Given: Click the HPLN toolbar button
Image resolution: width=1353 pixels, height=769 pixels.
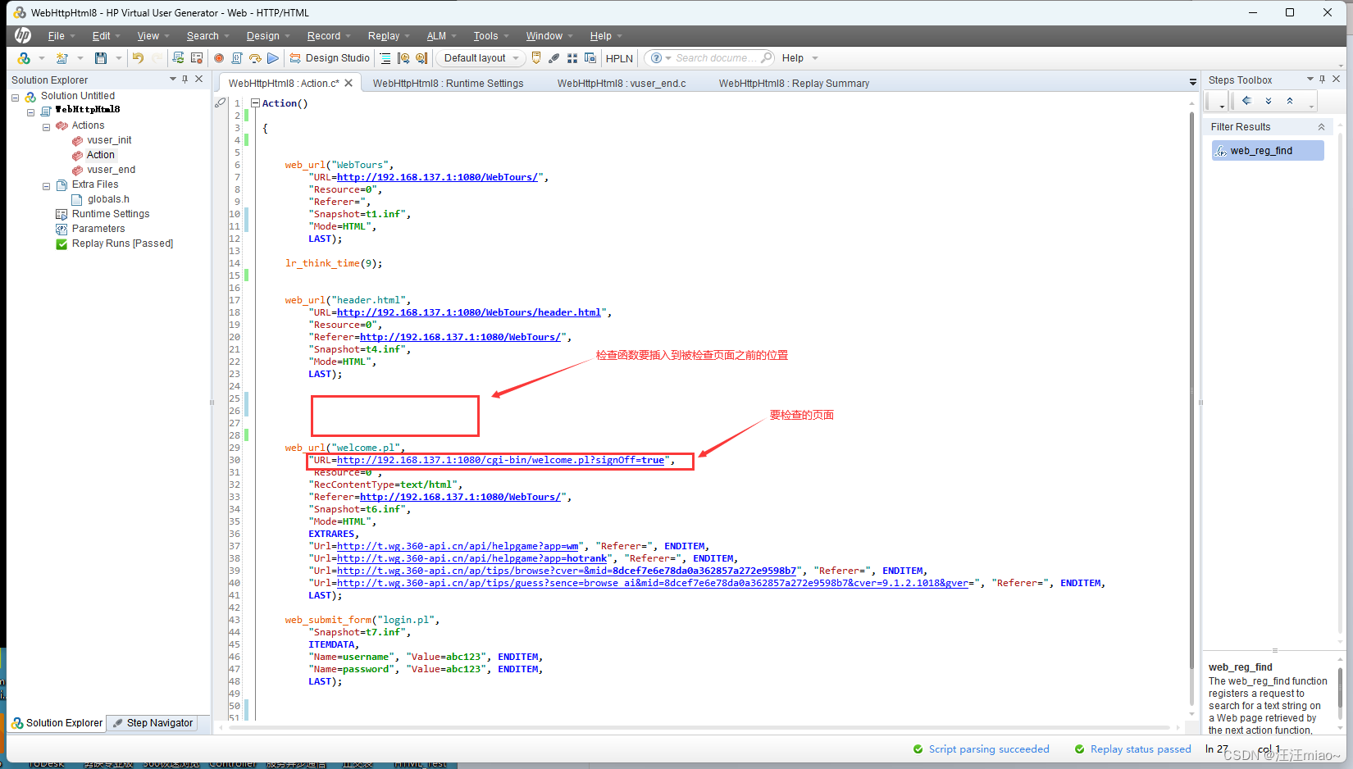Looking at the screenshot, I should pos(619,58).
